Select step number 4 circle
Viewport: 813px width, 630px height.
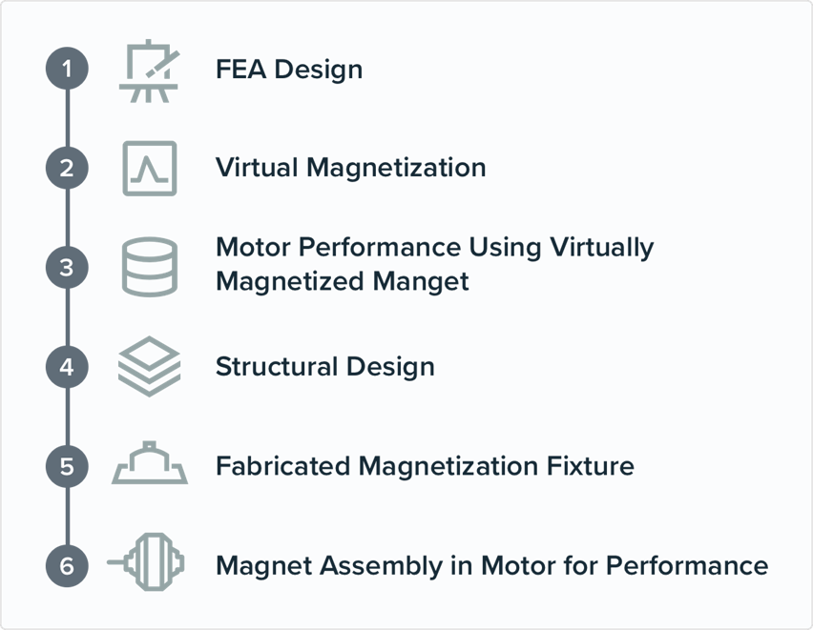[67, 367]
